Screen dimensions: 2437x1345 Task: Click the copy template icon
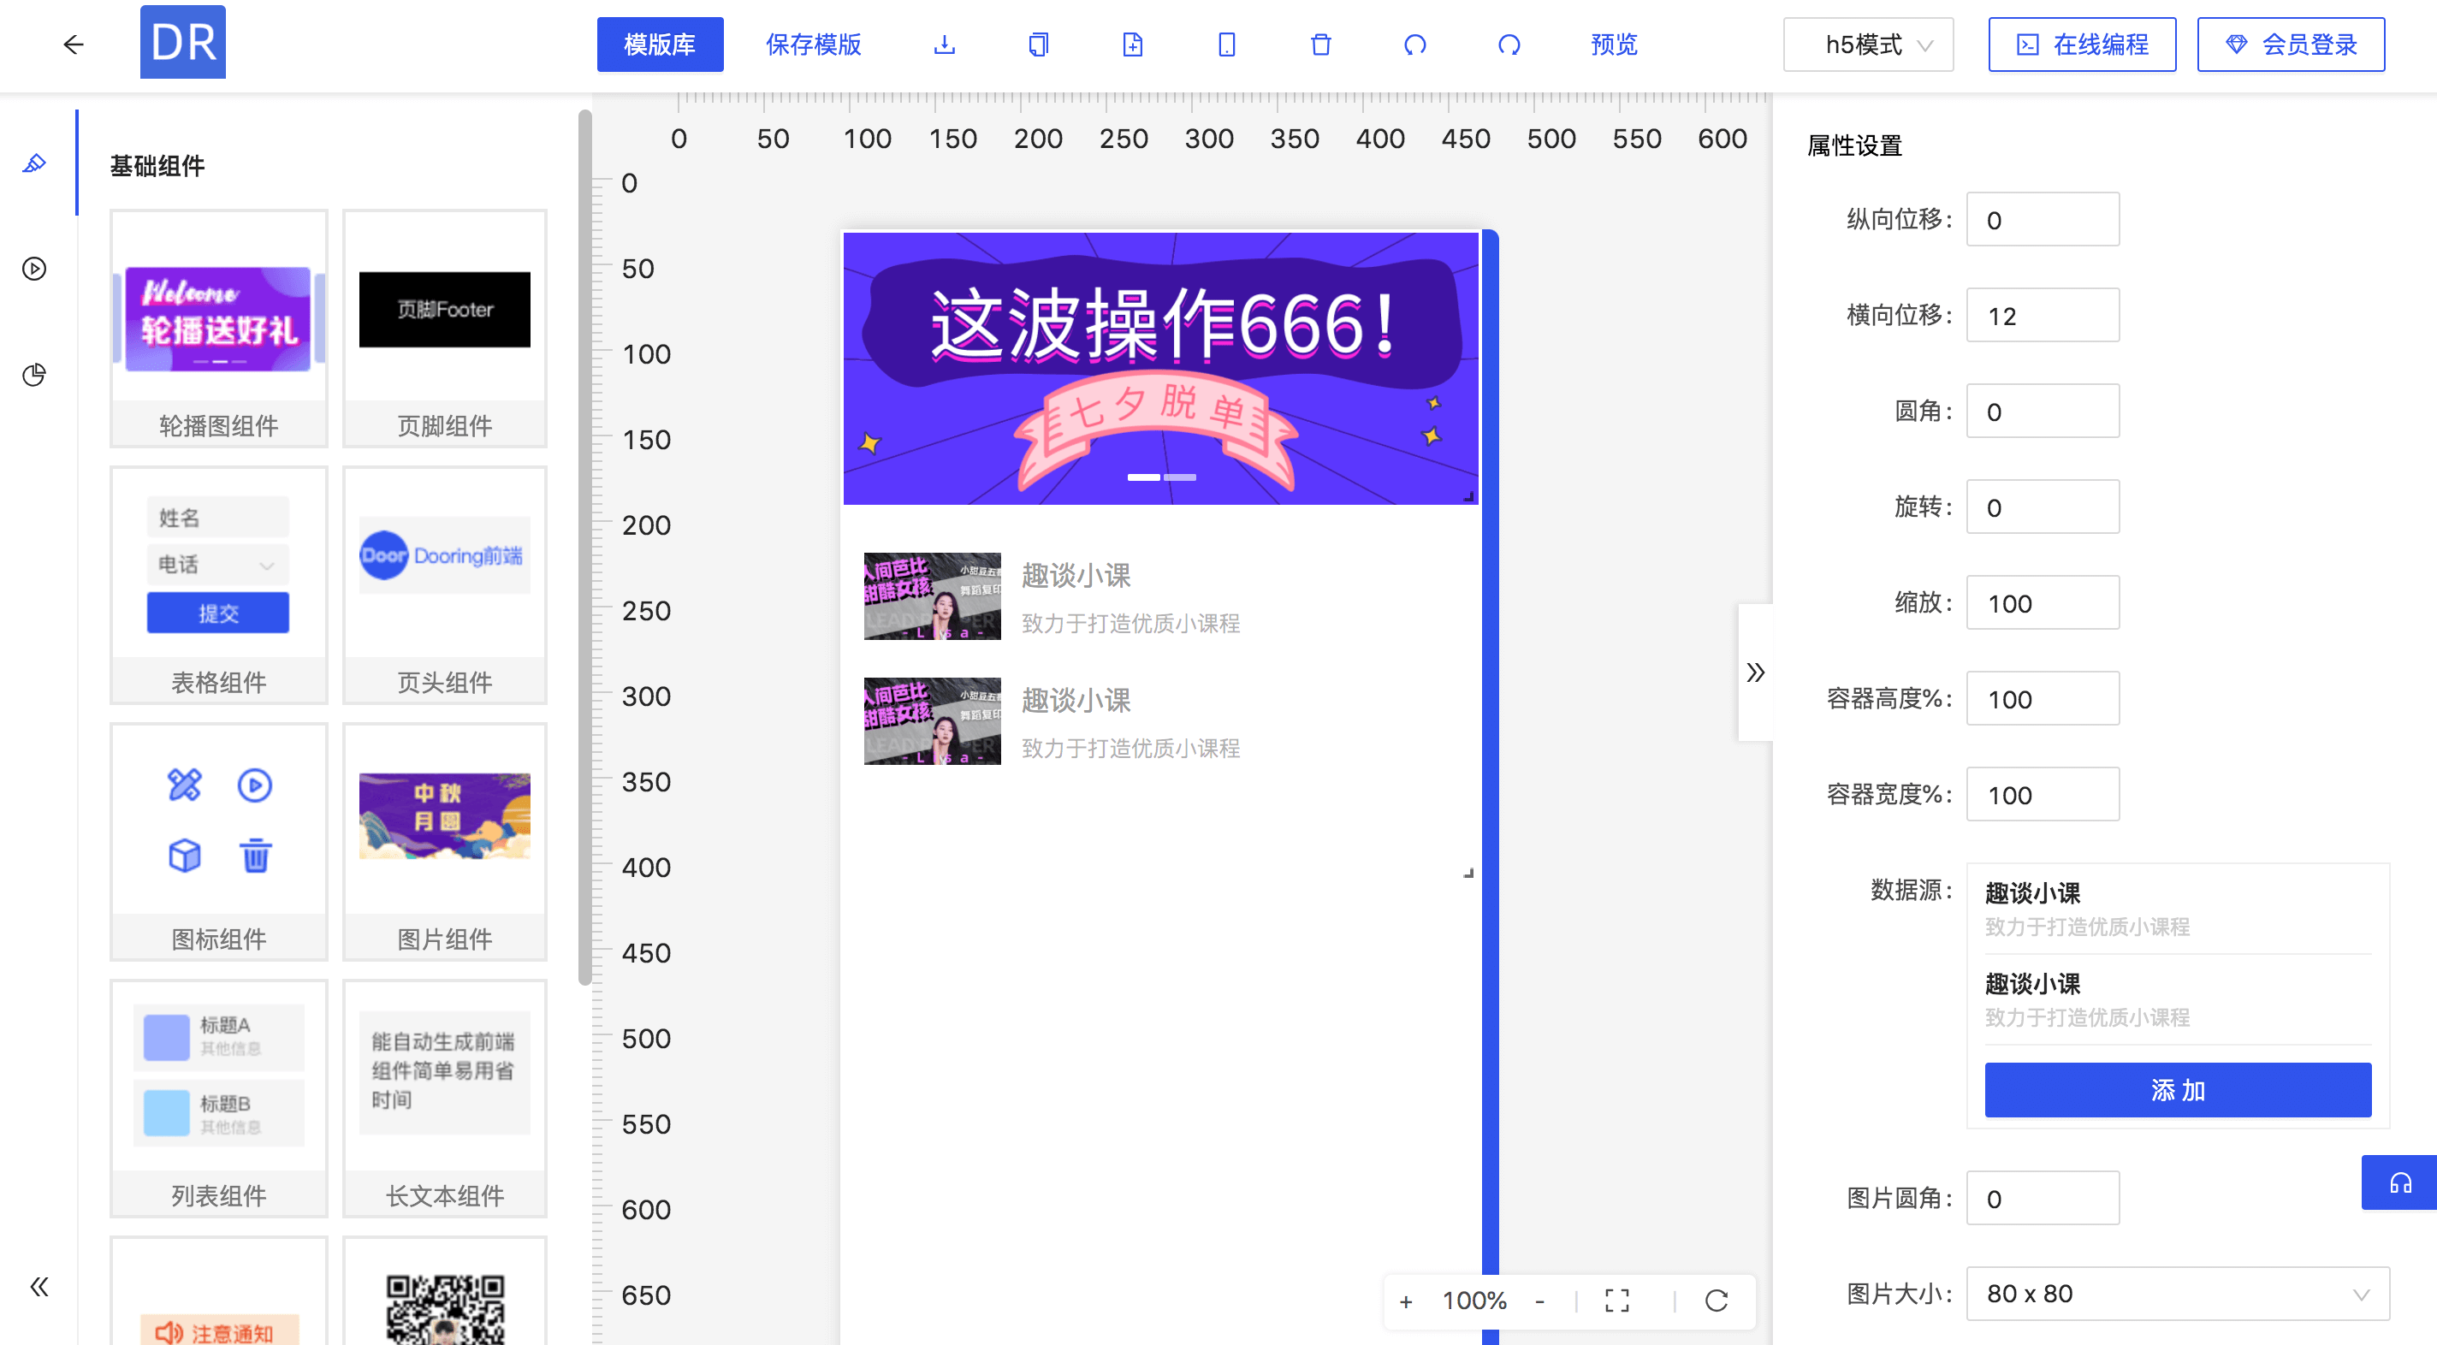pyautogui.click(x=1038, y=44)
